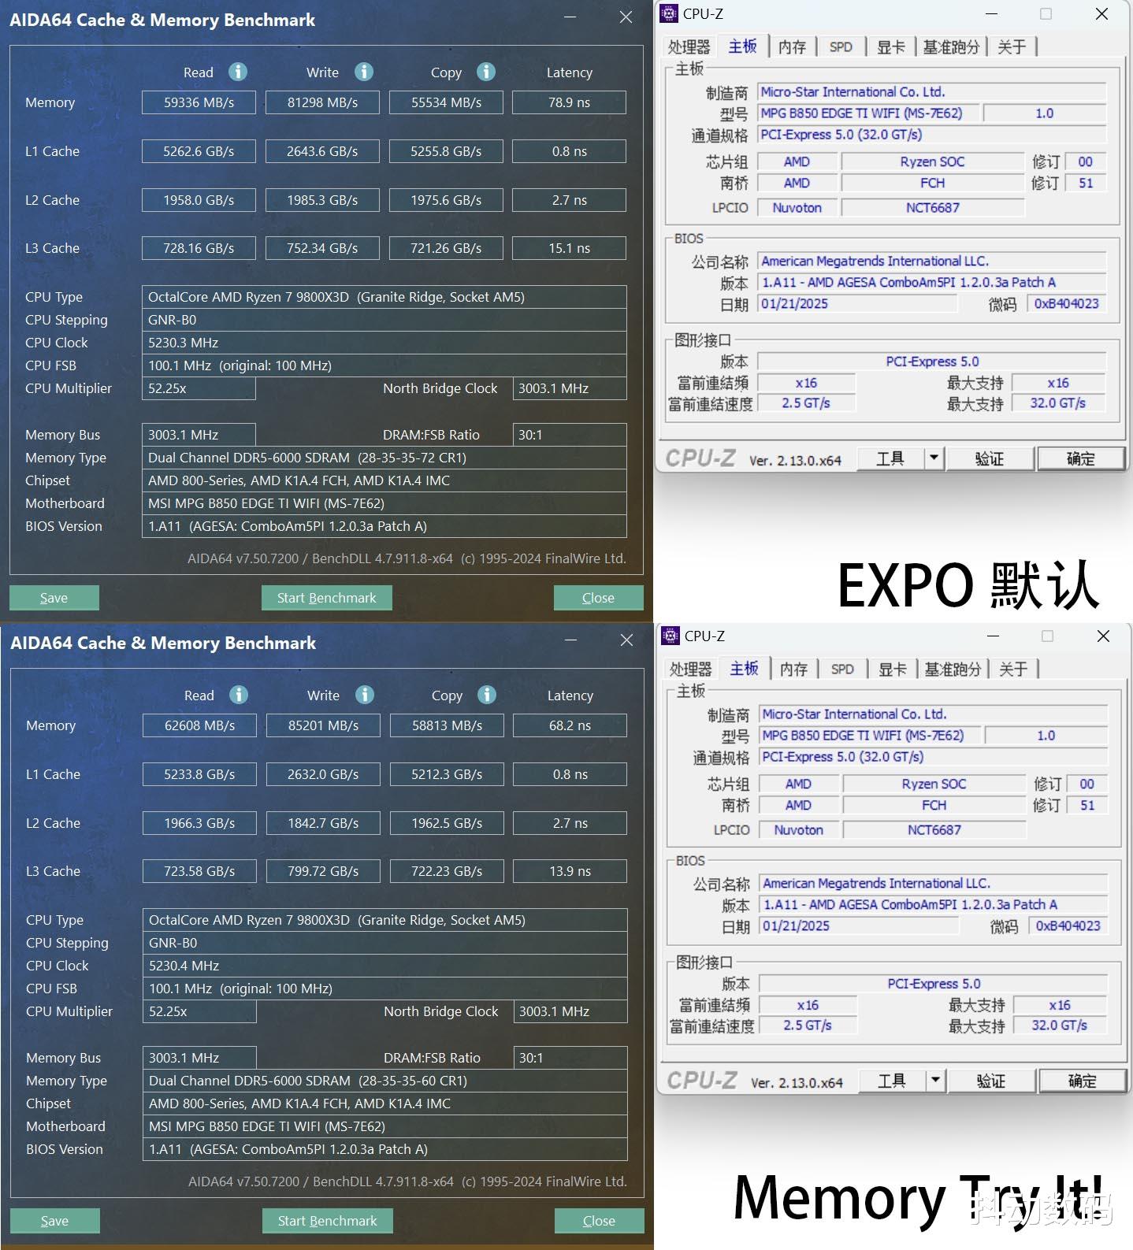The image size is (1133, 1250).
Task: Click 工具 button in top CPU-Z window
Action: (x=890, y=458)
